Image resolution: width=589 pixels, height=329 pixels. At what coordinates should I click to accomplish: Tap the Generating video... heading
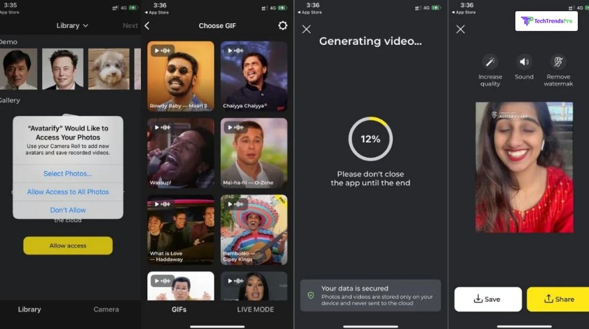370,41
